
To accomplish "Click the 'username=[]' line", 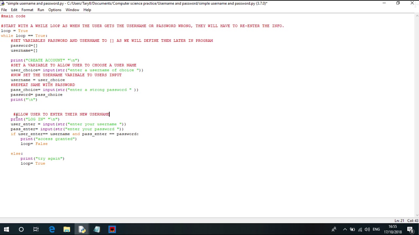I will (x=24, y=50).
